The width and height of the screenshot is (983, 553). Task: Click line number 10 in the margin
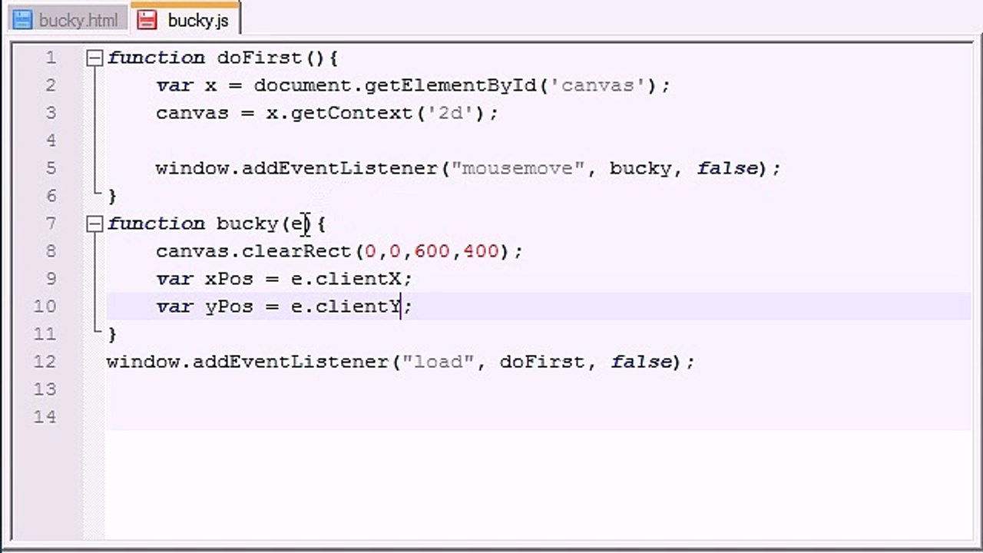pos(45,306)
